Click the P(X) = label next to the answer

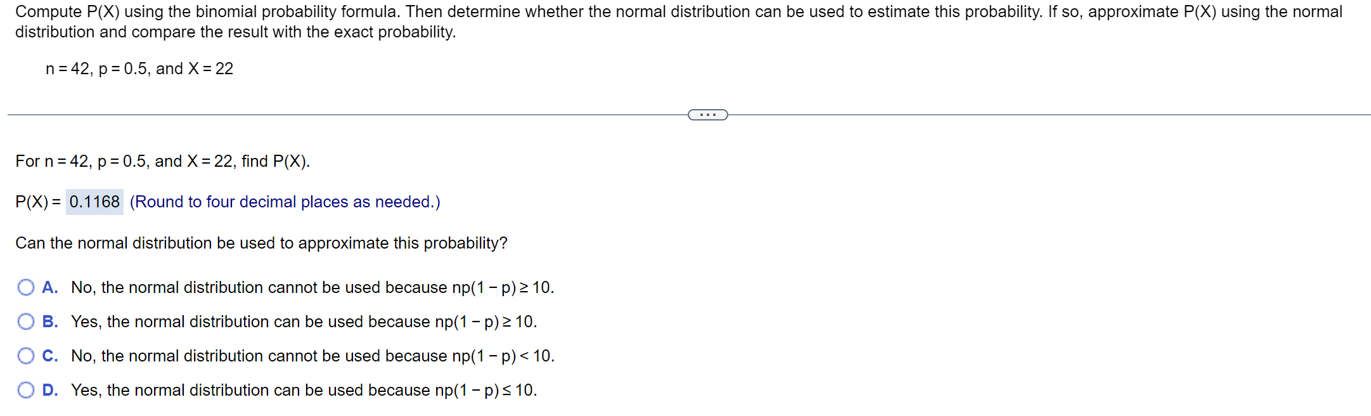pyautogui.click(x=38, y=202)
